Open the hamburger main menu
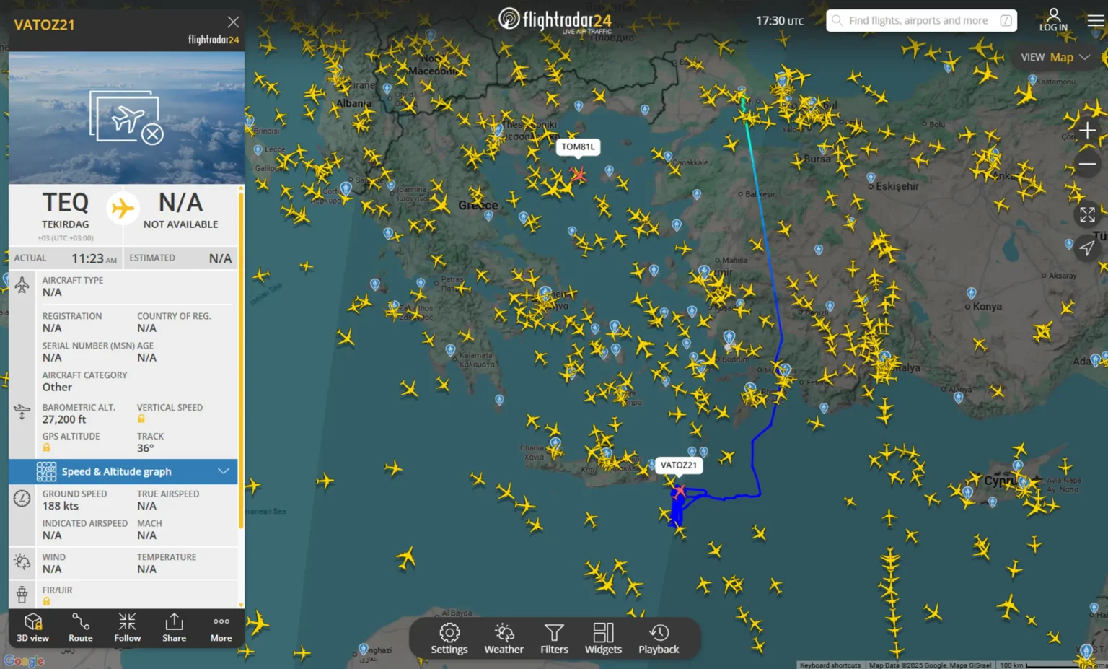The image size is (1108, 669). click(x=1095, y=20)
